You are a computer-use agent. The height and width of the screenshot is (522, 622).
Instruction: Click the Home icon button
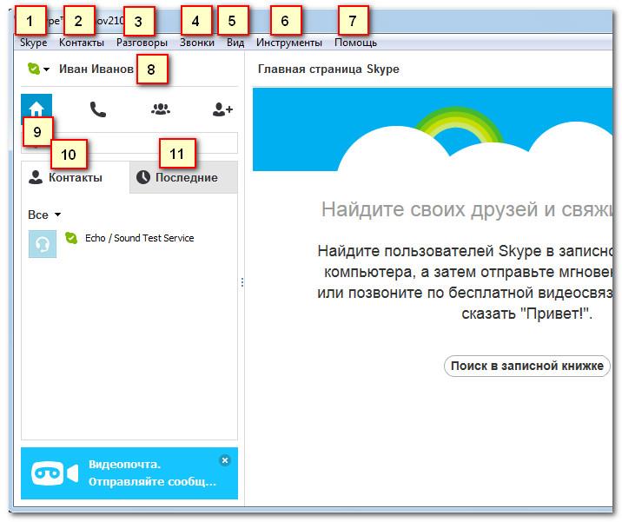pos(36,108)
